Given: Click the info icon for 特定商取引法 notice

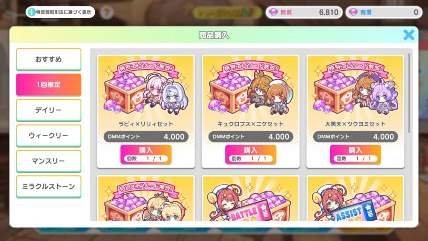Looking at the screenshot, I should coord(32,12).
